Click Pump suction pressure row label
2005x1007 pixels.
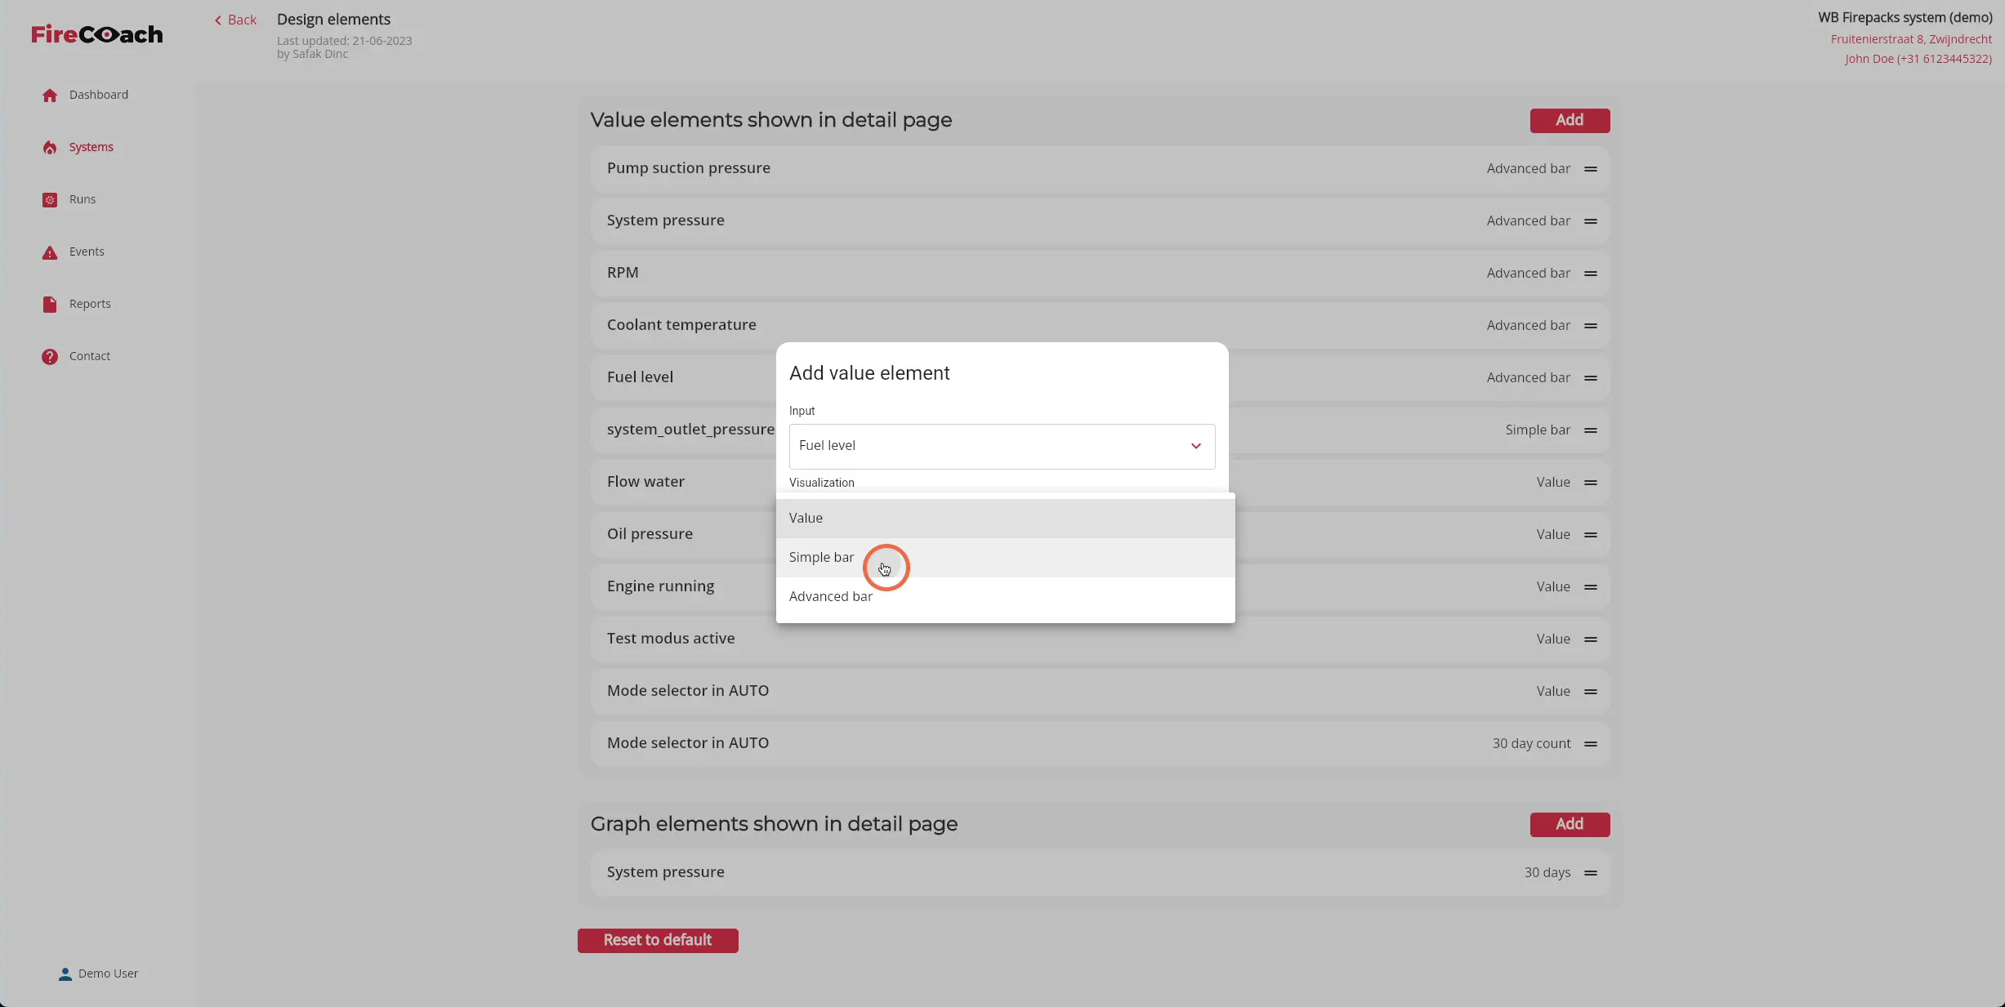tap(689, 168)
